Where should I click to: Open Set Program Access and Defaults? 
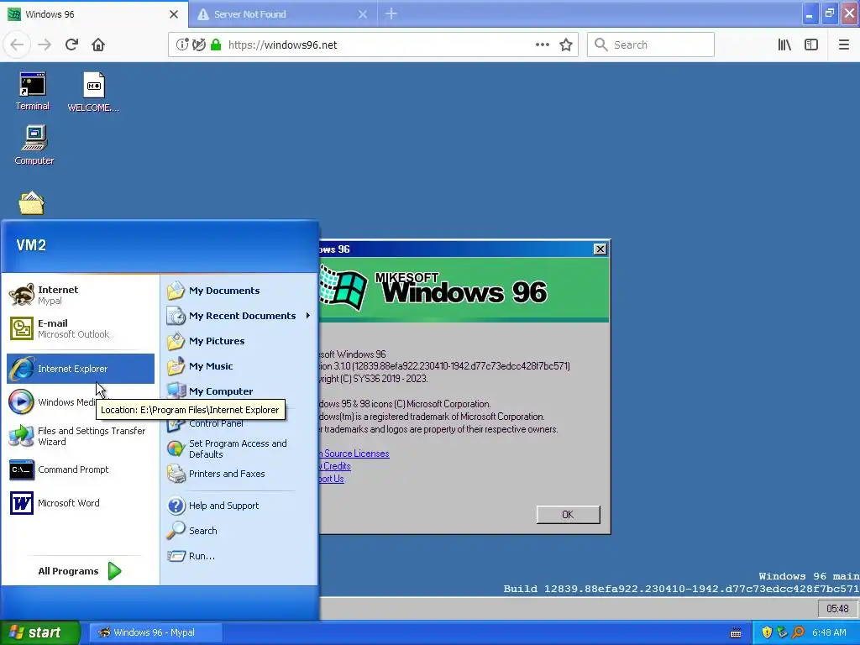pos(239,448)
